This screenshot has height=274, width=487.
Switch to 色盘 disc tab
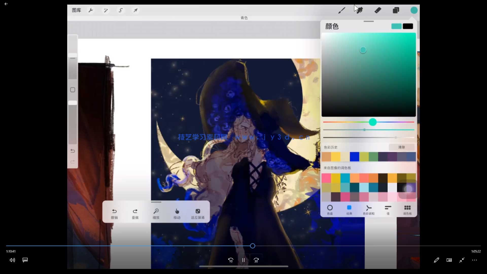pos(330,210)
